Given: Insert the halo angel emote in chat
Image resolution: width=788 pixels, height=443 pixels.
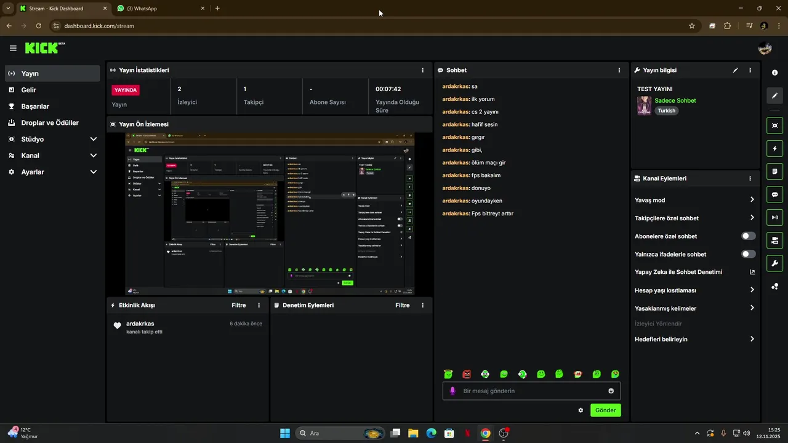Looking at the screenshot, I should 448,374.
